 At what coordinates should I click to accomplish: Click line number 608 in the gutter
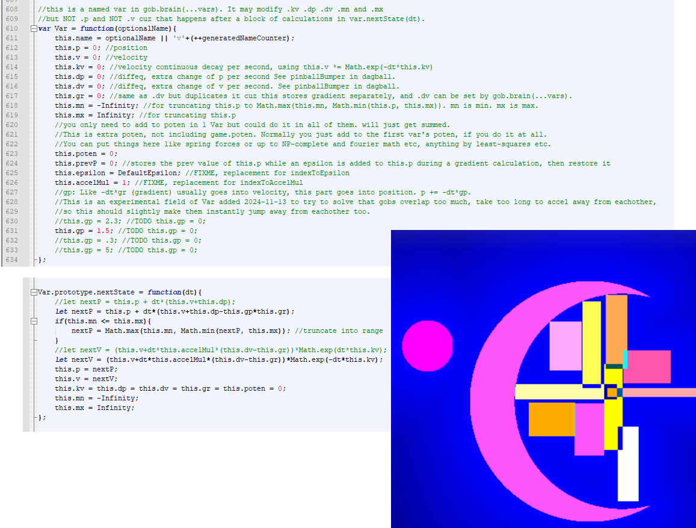coord(12,9)
